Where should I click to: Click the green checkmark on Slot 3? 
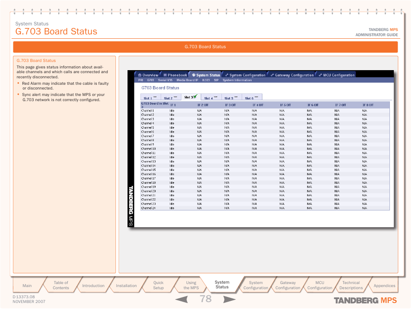pyautogui.click(x=195, y=96)
